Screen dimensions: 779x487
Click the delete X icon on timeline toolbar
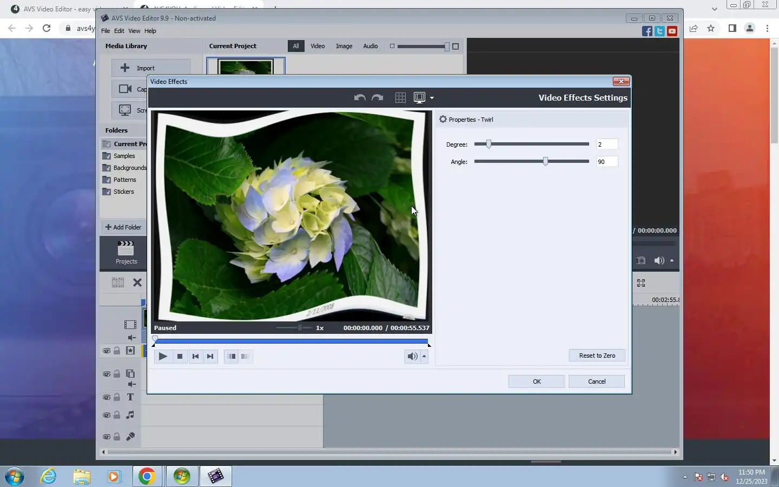(x=137, y=282)
